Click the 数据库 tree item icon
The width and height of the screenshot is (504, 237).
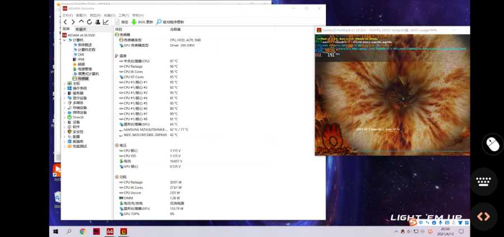69,141
